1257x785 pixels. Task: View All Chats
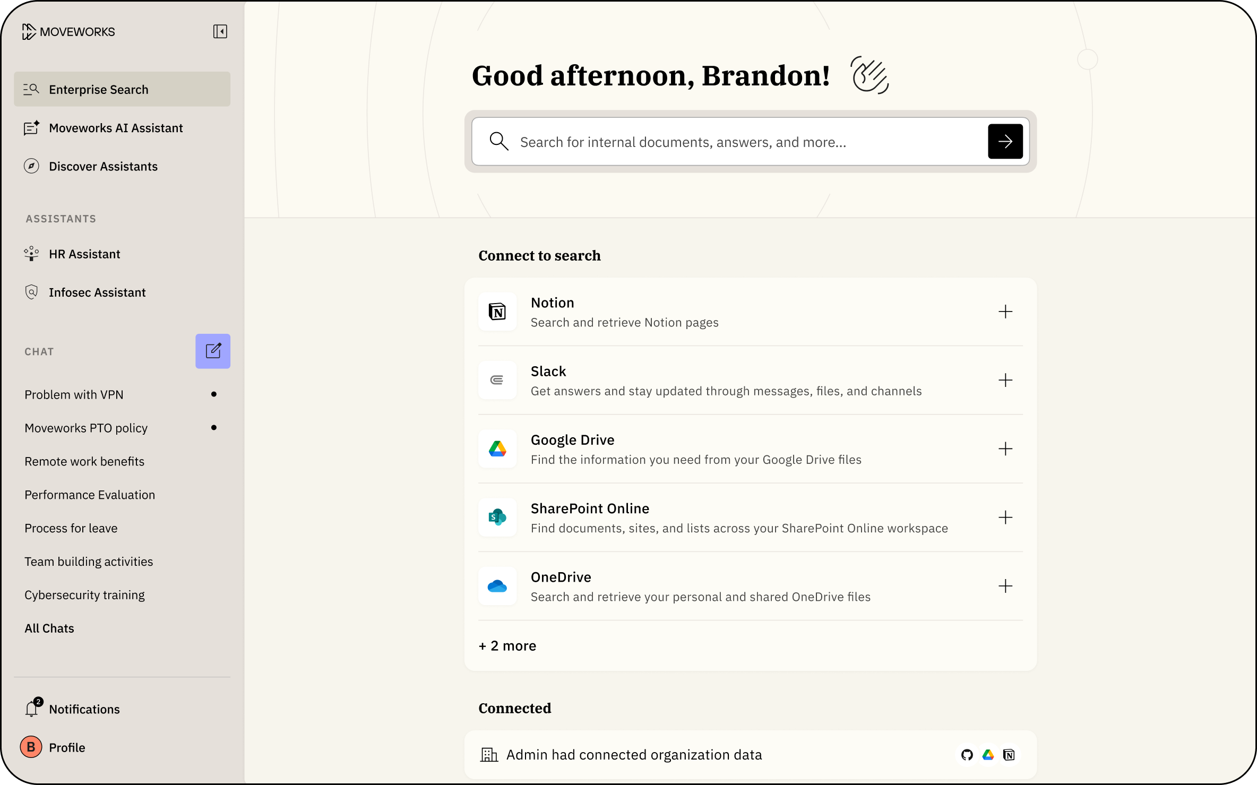49,628
